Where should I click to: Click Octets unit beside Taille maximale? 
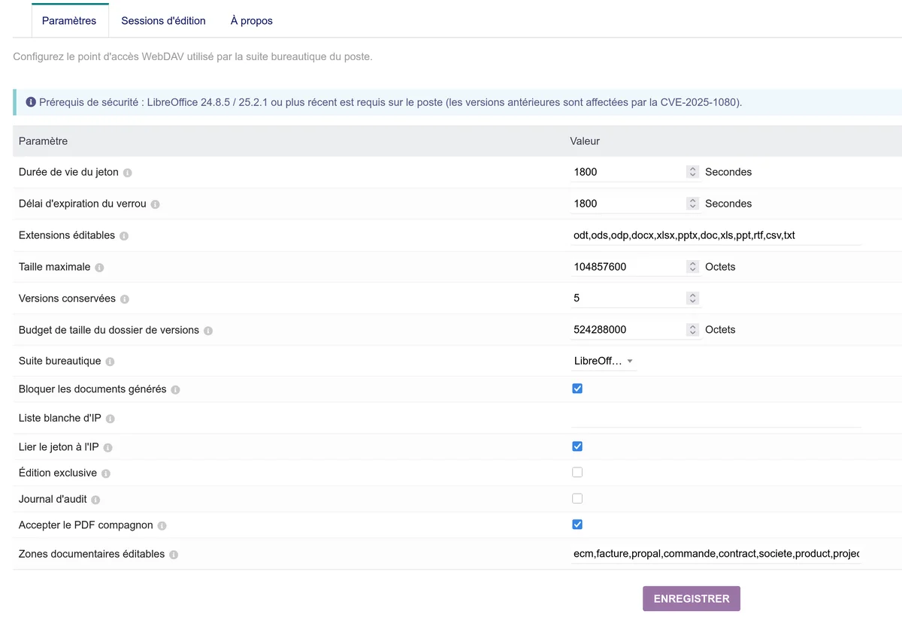click(x=720, y=267)
